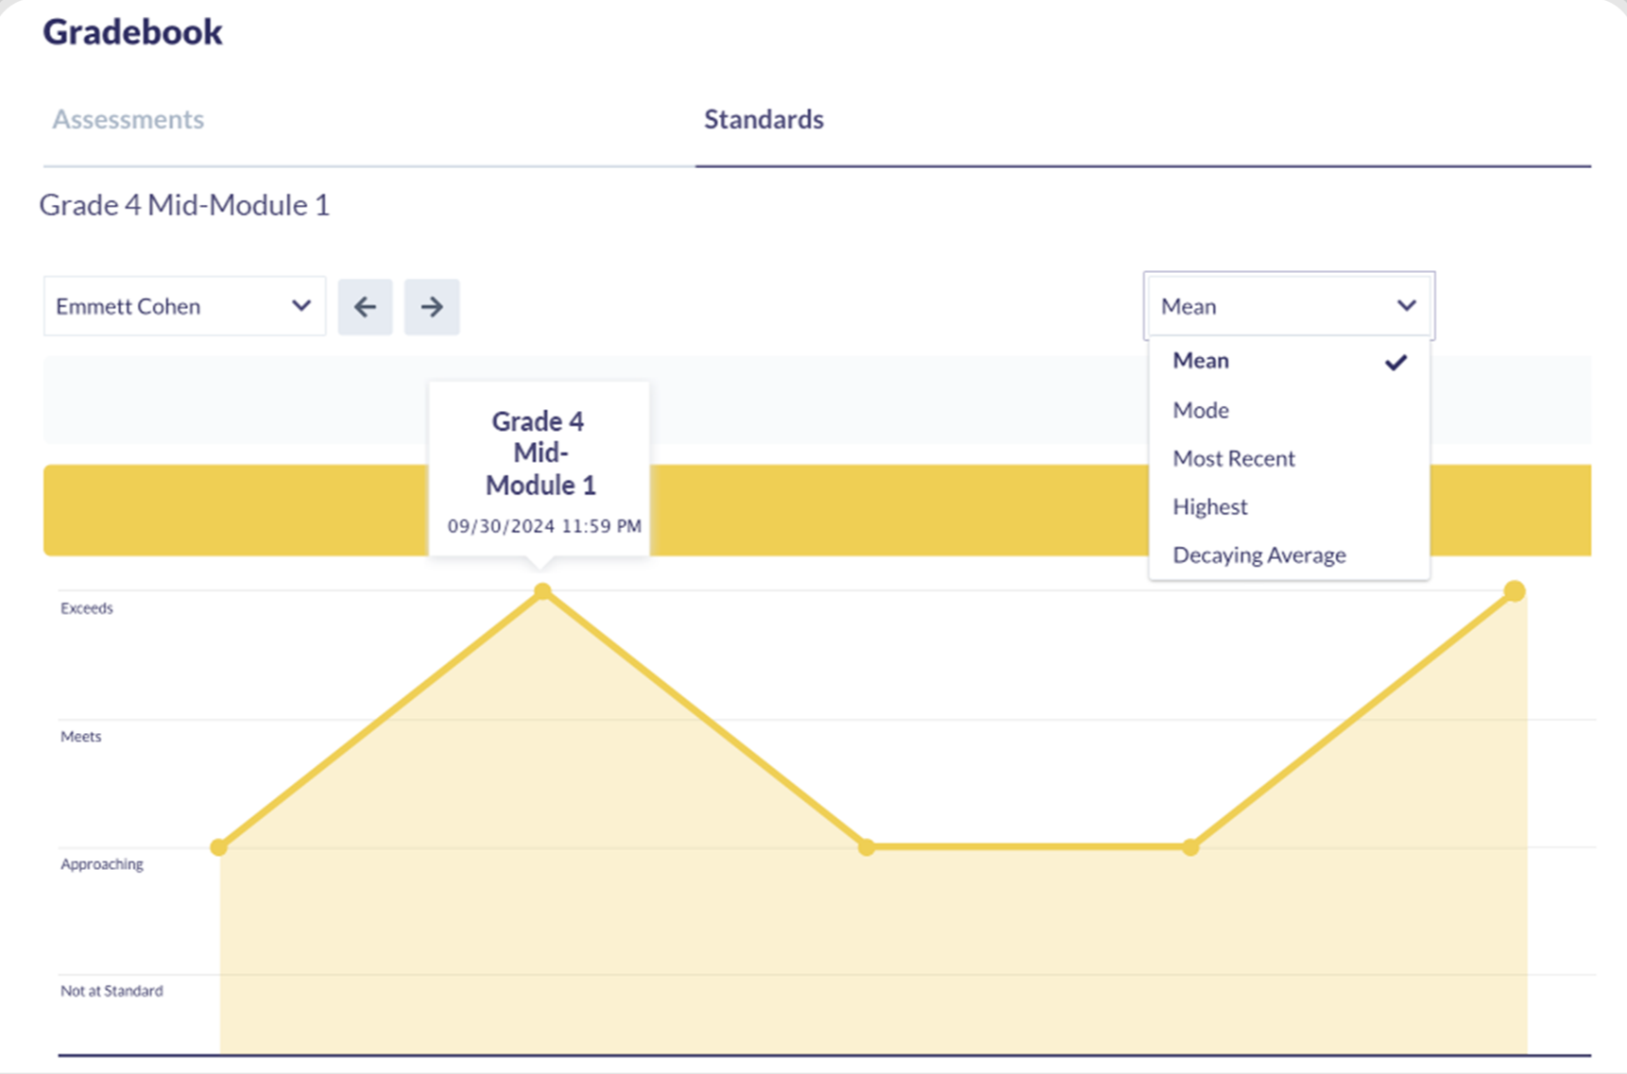Click the third data point on chart

[x=866, y=847]
